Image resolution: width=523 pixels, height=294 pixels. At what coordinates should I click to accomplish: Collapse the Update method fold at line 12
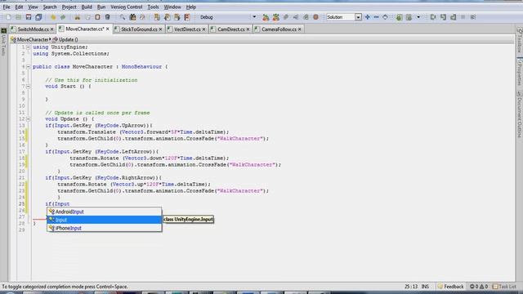[x=29, y=119]
